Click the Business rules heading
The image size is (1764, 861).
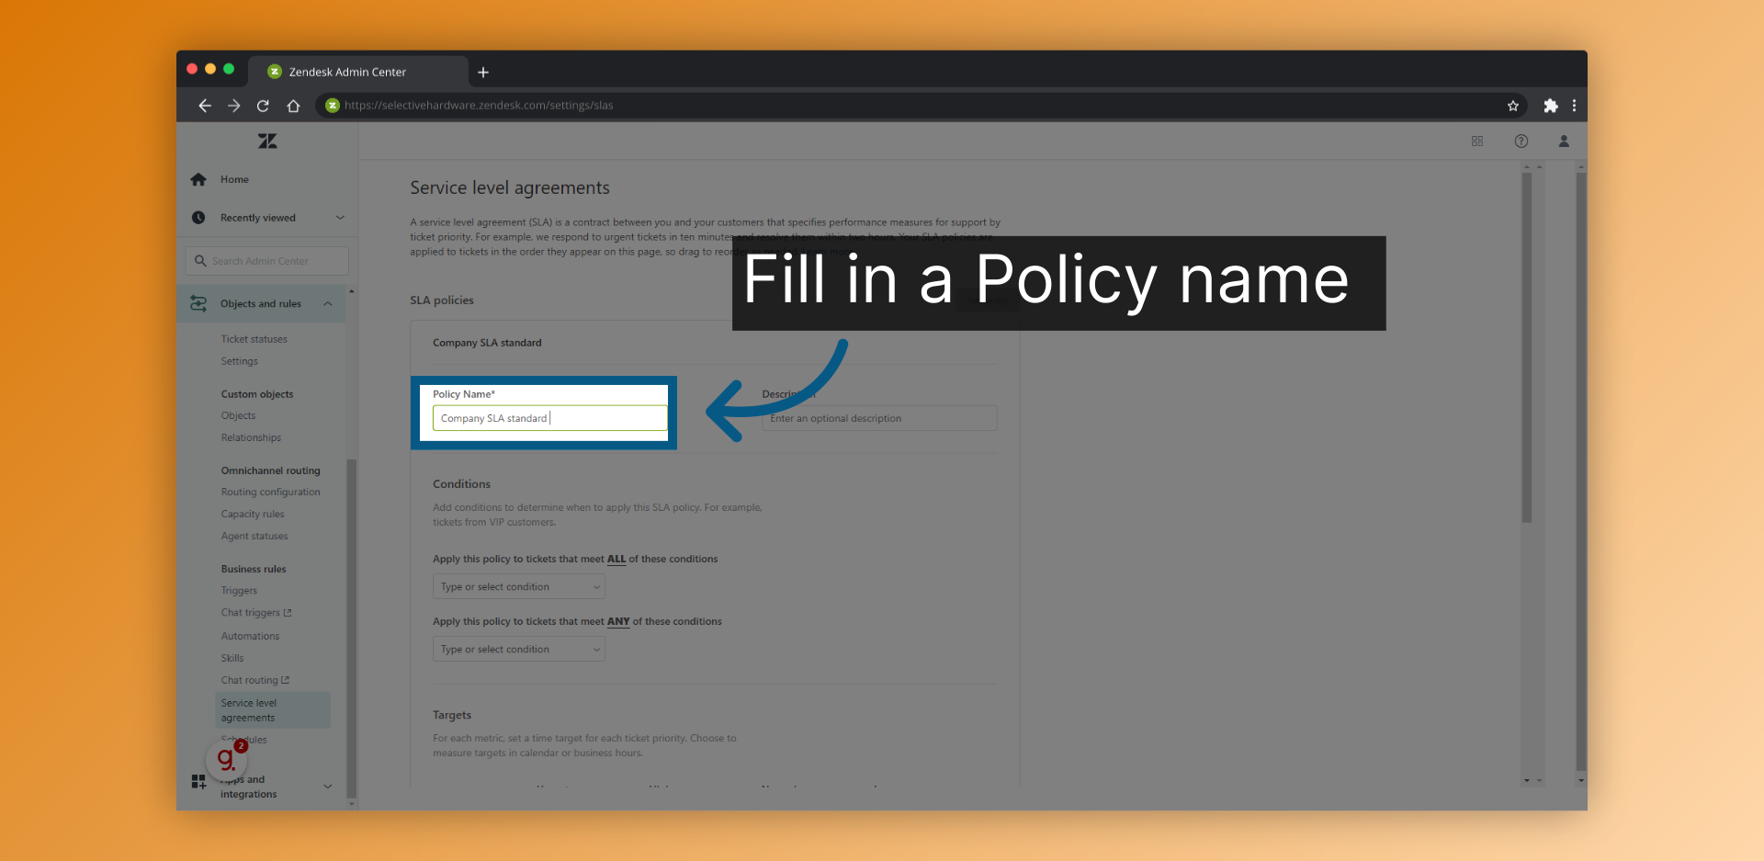254,569
